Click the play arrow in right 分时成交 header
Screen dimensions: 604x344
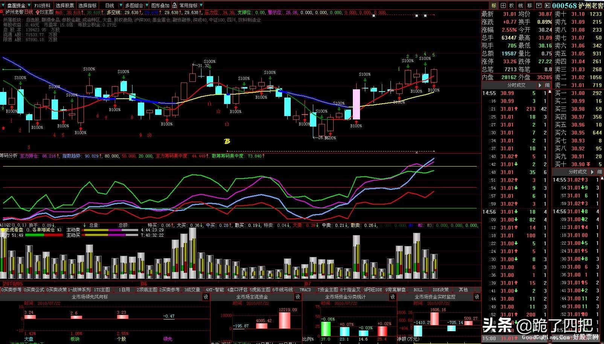point(592,172)
